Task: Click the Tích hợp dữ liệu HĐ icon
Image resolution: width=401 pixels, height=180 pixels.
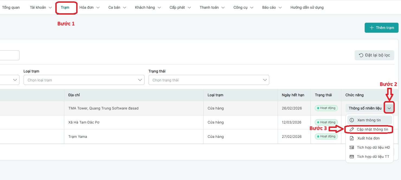Action: [x=352, y=148]
